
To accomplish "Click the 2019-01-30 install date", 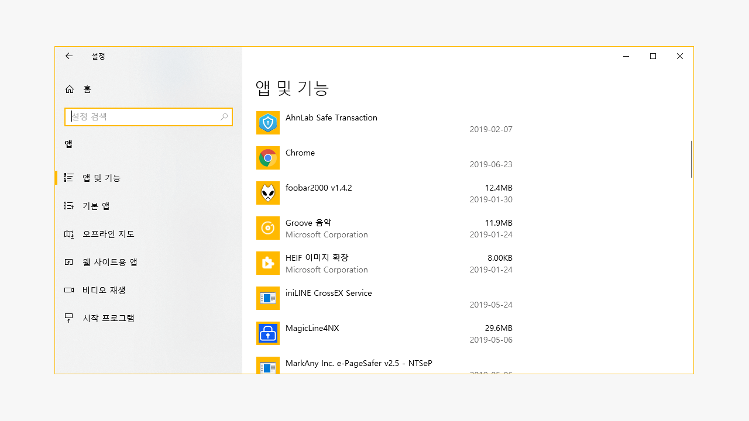I will [x=491, y=199].
